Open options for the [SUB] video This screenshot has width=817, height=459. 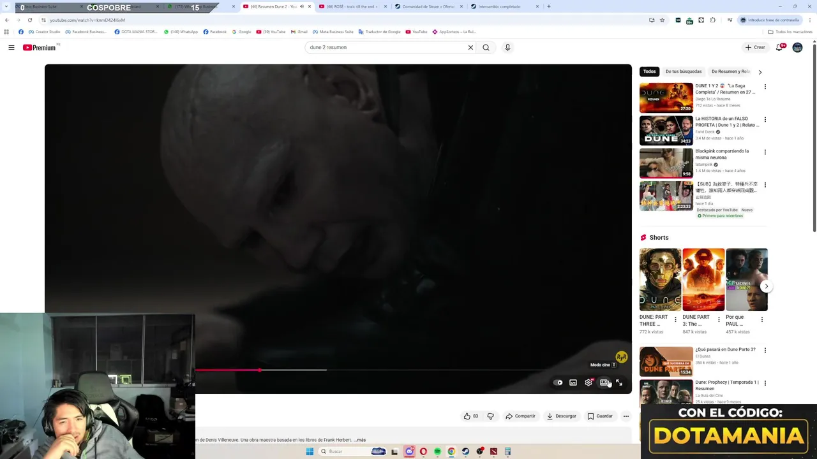pos(765,185)
